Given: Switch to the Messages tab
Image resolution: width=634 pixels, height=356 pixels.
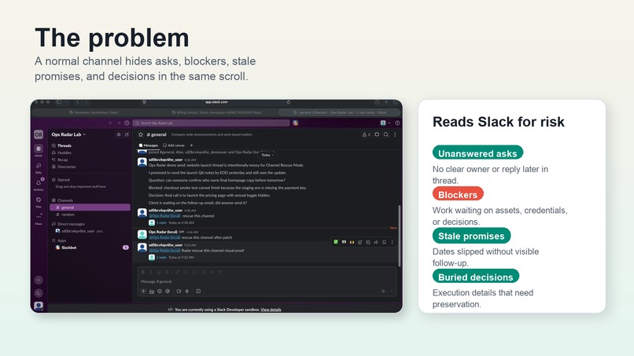Looking at the screenshot, I should pos(149,145).
